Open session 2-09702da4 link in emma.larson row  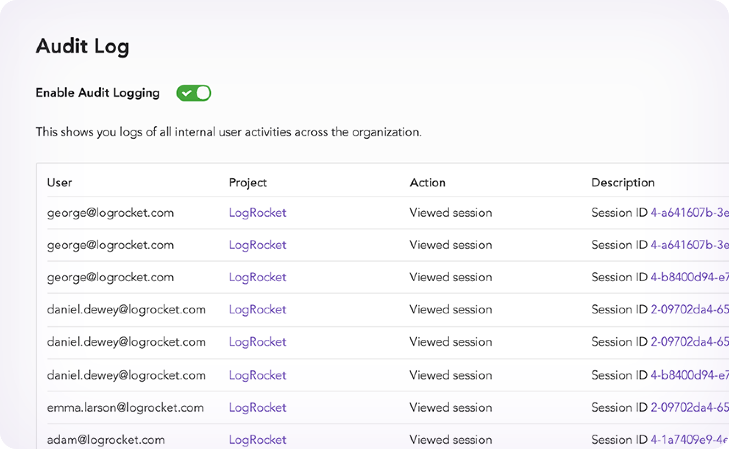(690, 407)
